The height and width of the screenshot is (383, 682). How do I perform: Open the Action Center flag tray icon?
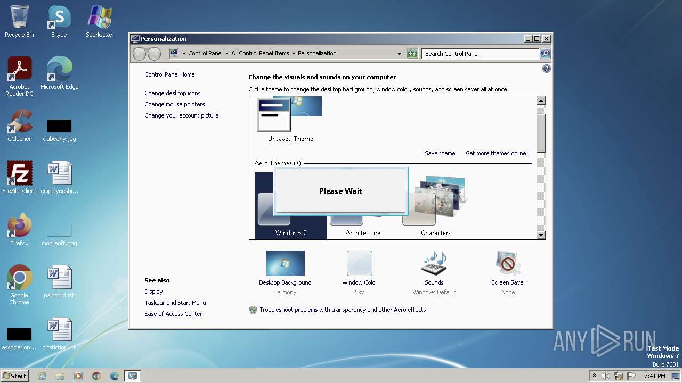coord(631,376)
